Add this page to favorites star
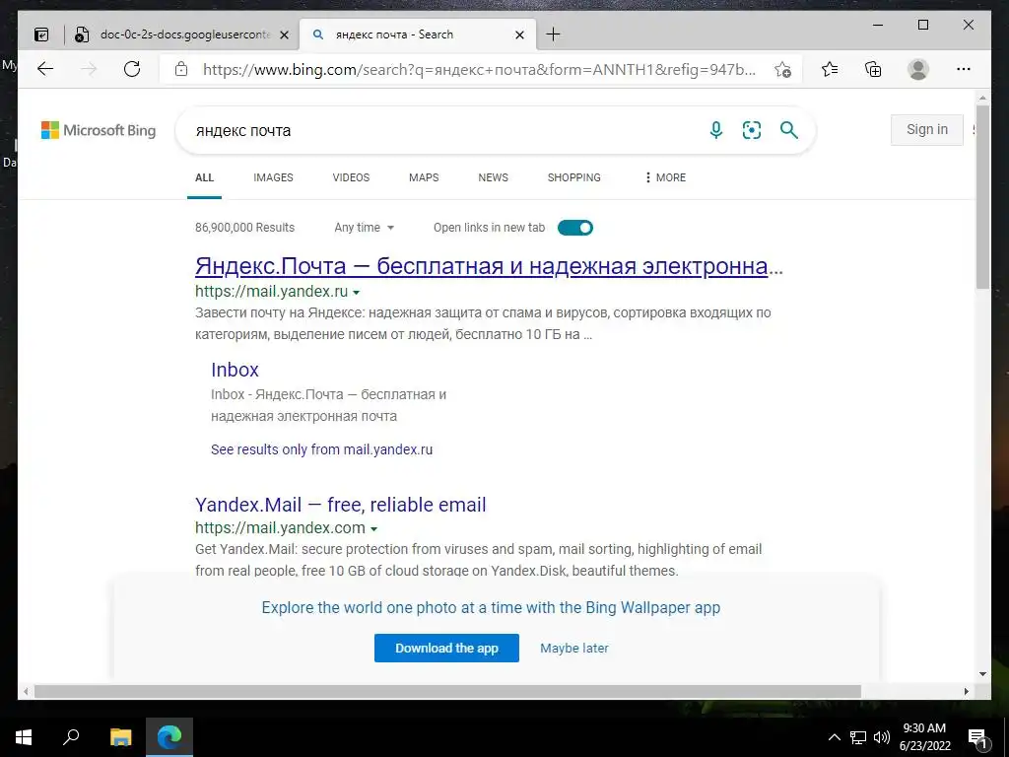 (782, 70)
